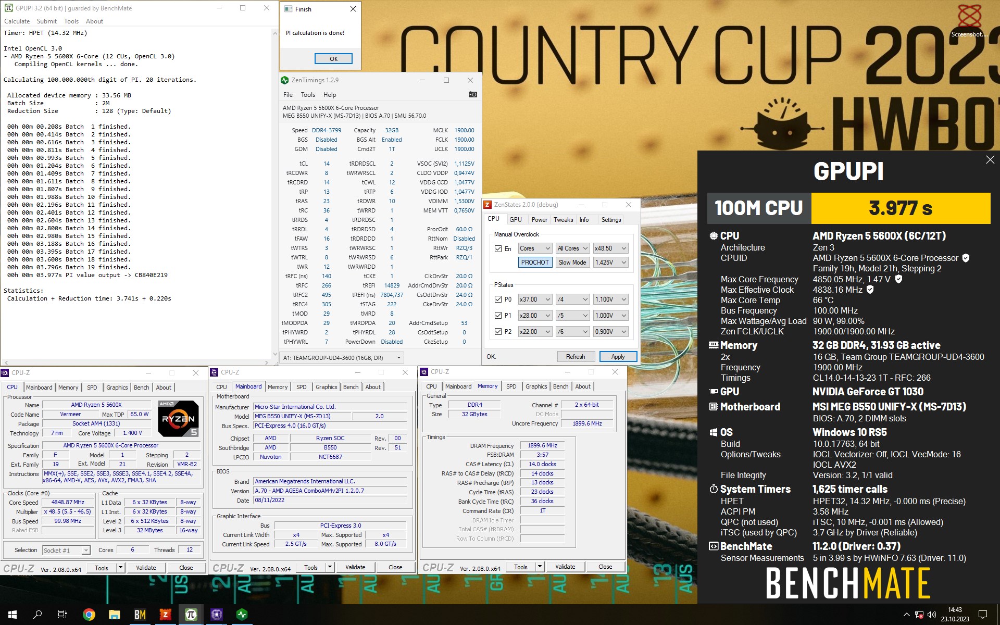Switch to ZenStates Power tab
This screenshot has width=1000, height=625.
click(539, 220)
